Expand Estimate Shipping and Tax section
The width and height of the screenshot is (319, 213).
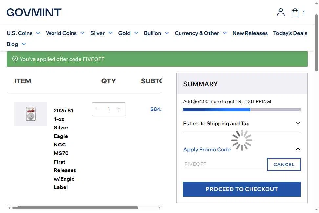click(242, 123)
